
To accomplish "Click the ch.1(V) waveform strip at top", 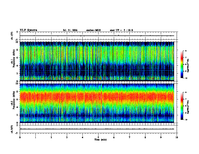I will coord(98,36).
